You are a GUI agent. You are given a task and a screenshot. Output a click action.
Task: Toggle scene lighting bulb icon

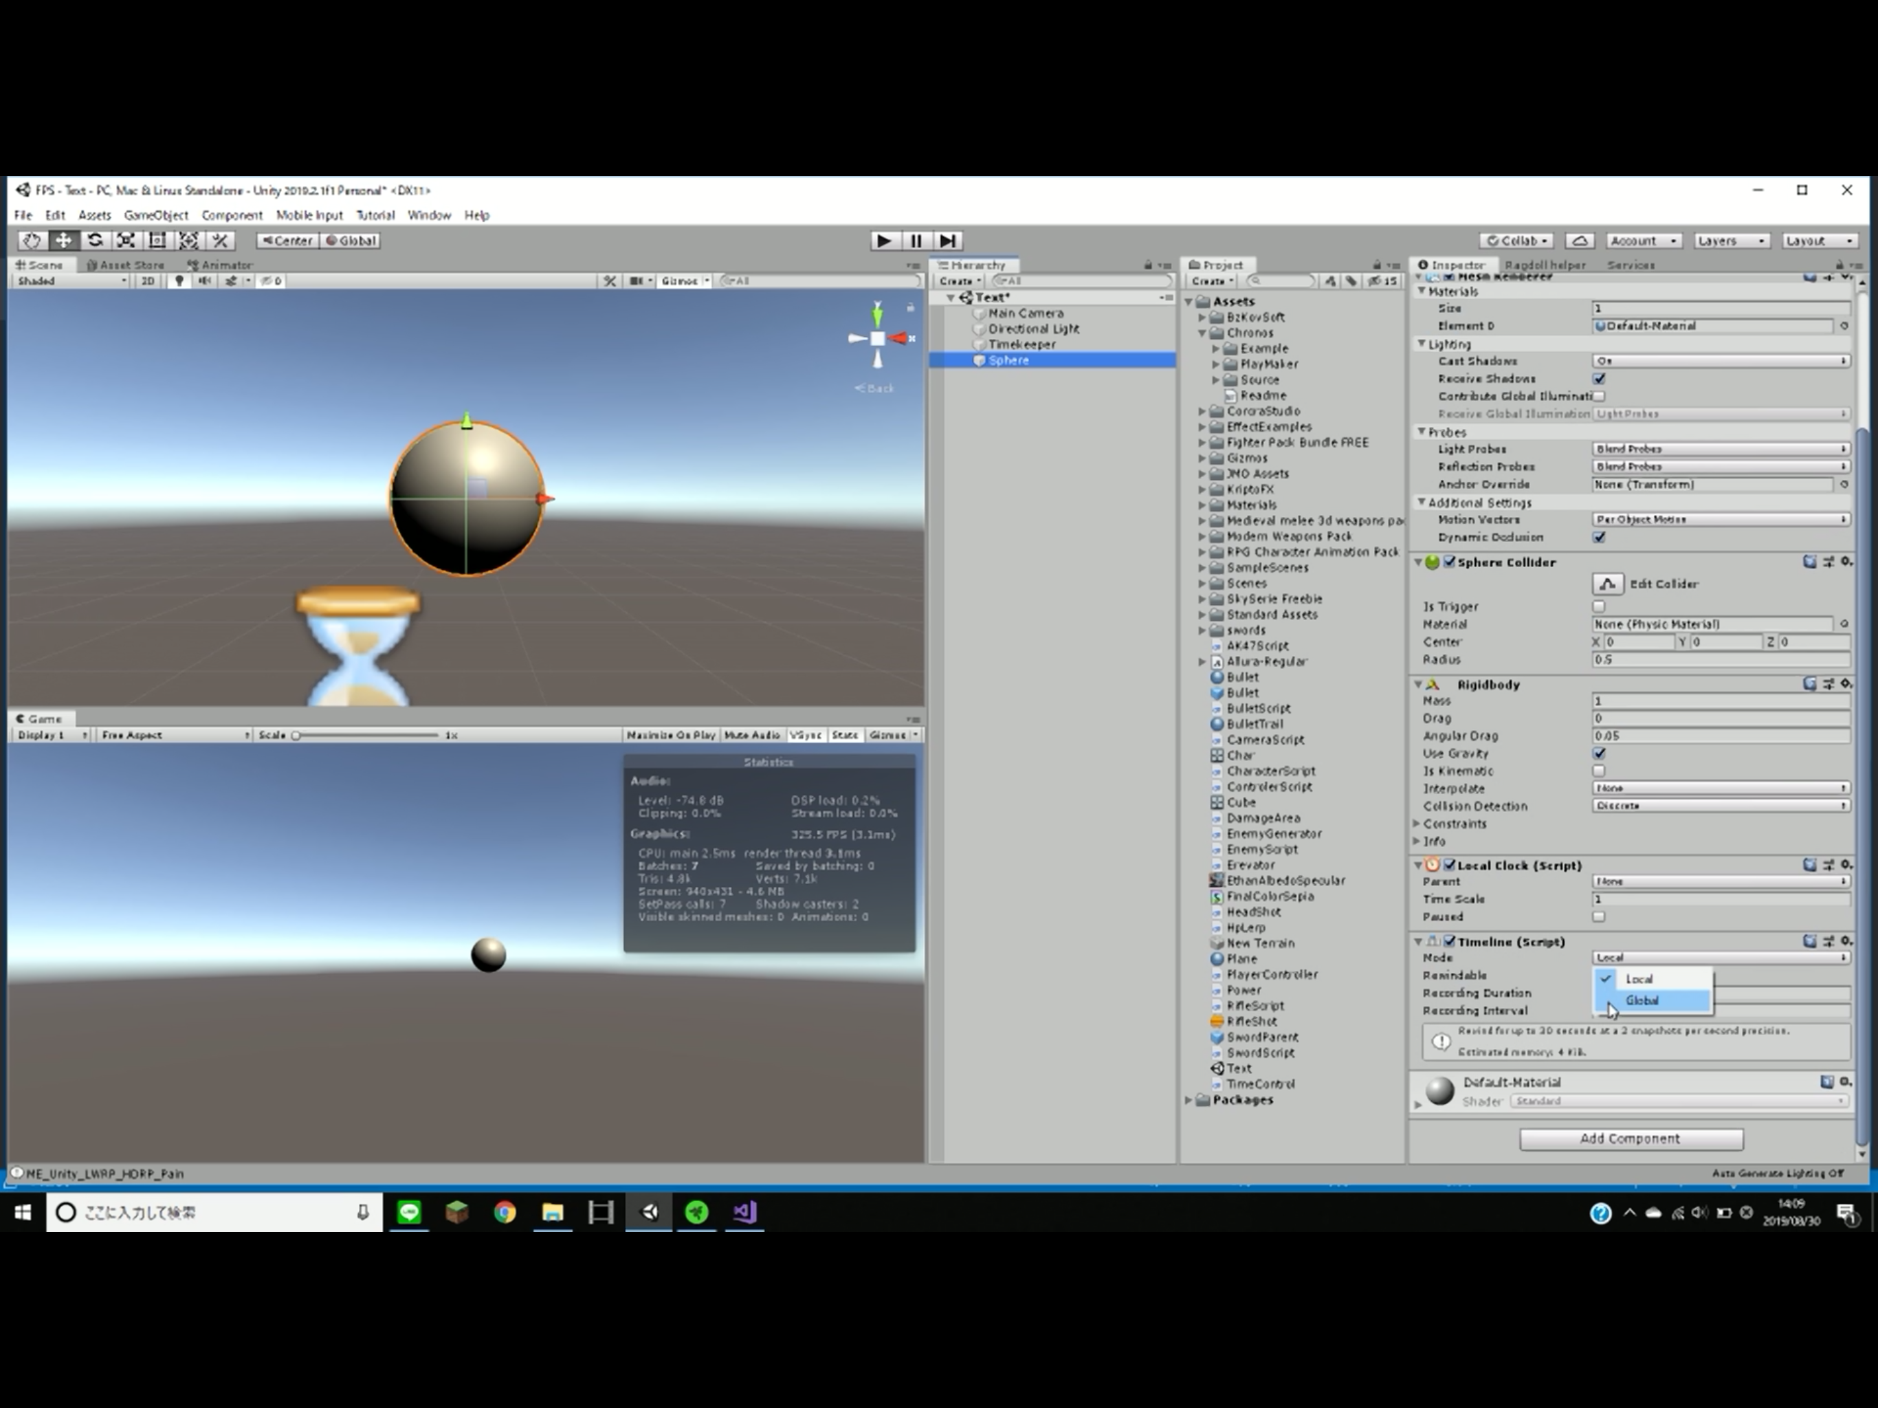click(x=178, y=280)
